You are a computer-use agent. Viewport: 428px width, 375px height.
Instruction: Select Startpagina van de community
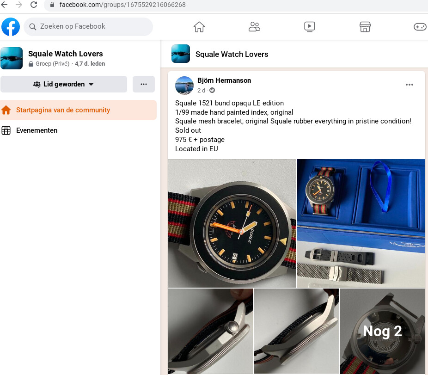click(x=78, y=110)
